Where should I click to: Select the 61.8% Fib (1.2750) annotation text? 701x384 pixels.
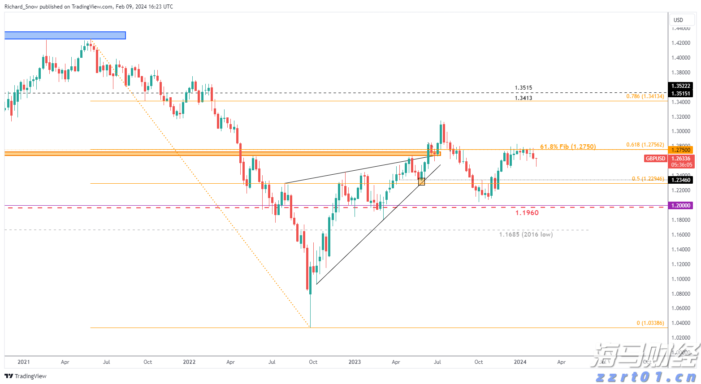(x=568, y=147)
